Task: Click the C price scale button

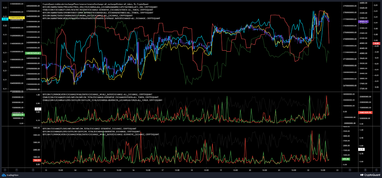Action: click(376, 170)
